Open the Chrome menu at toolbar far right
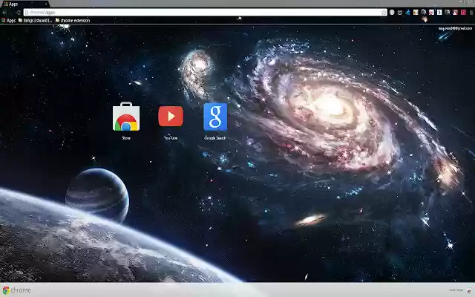Screen dimensions: 475x297 tap(471, 13)
